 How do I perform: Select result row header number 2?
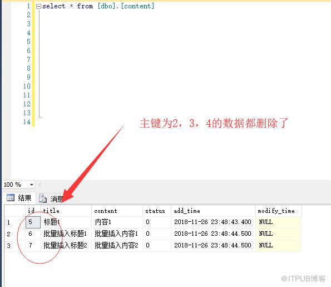point(15,234)
